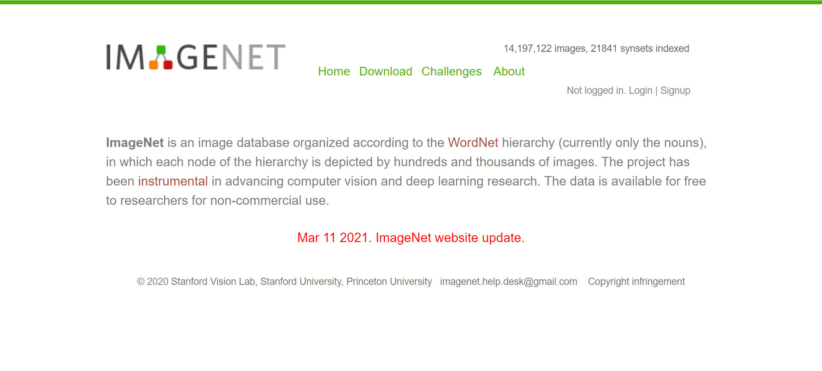Click the Login link

coord(640,90)
